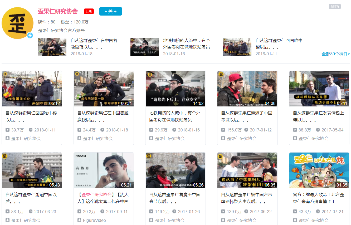351x225 pixels.
Task: Play the UP主大乱炖 cartoon thumbnail video
Action: [319, 170]
